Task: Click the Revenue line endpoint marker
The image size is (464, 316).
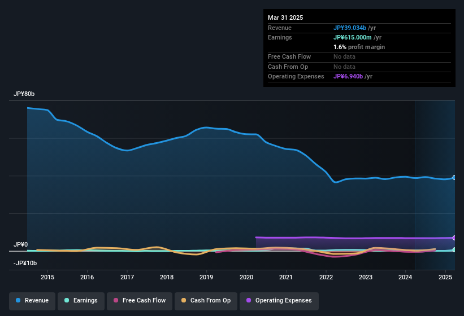Action: pos(454,178)
